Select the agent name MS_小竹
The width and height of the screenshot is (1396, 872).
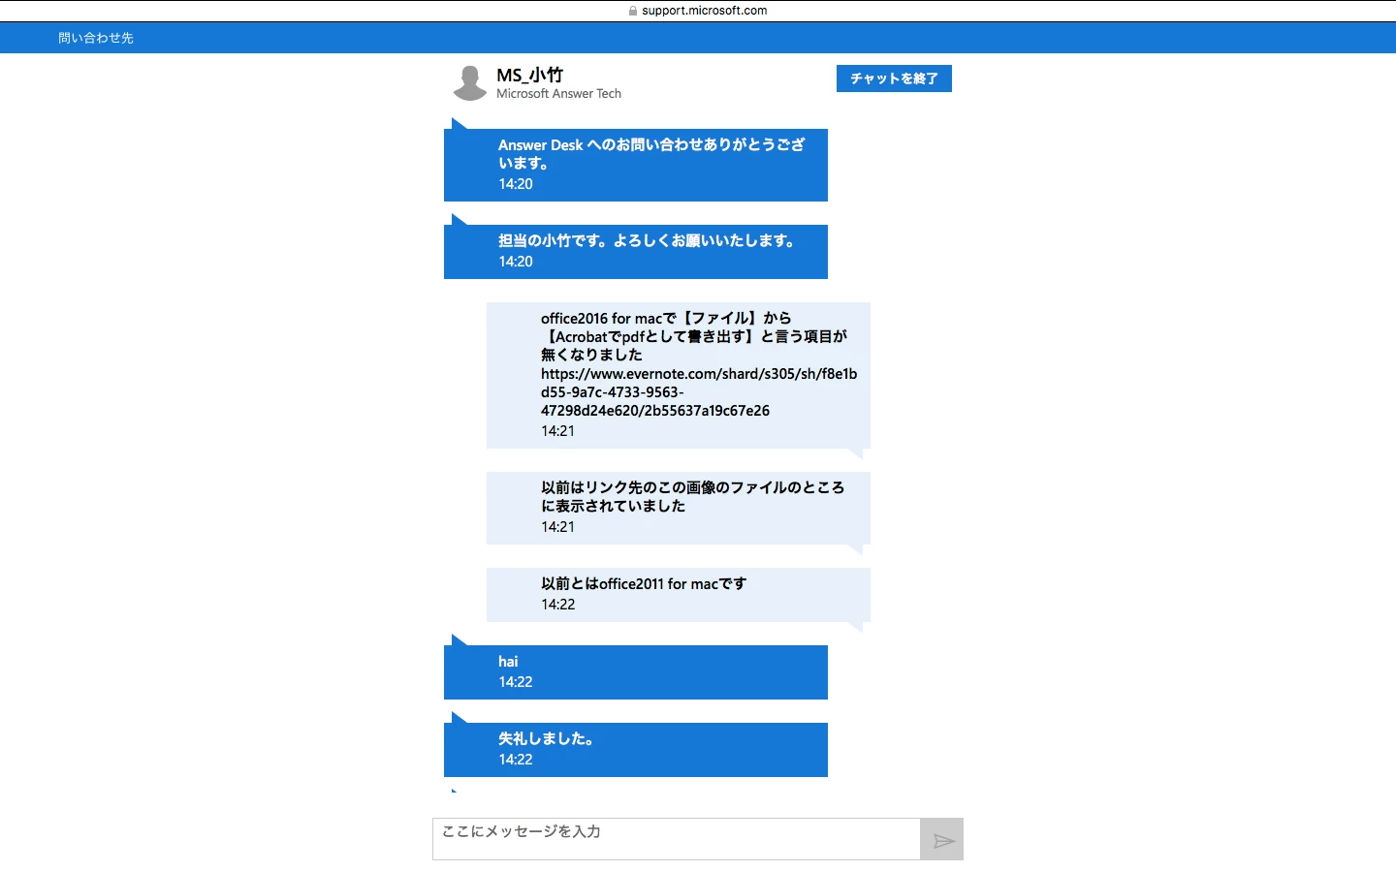529,75
